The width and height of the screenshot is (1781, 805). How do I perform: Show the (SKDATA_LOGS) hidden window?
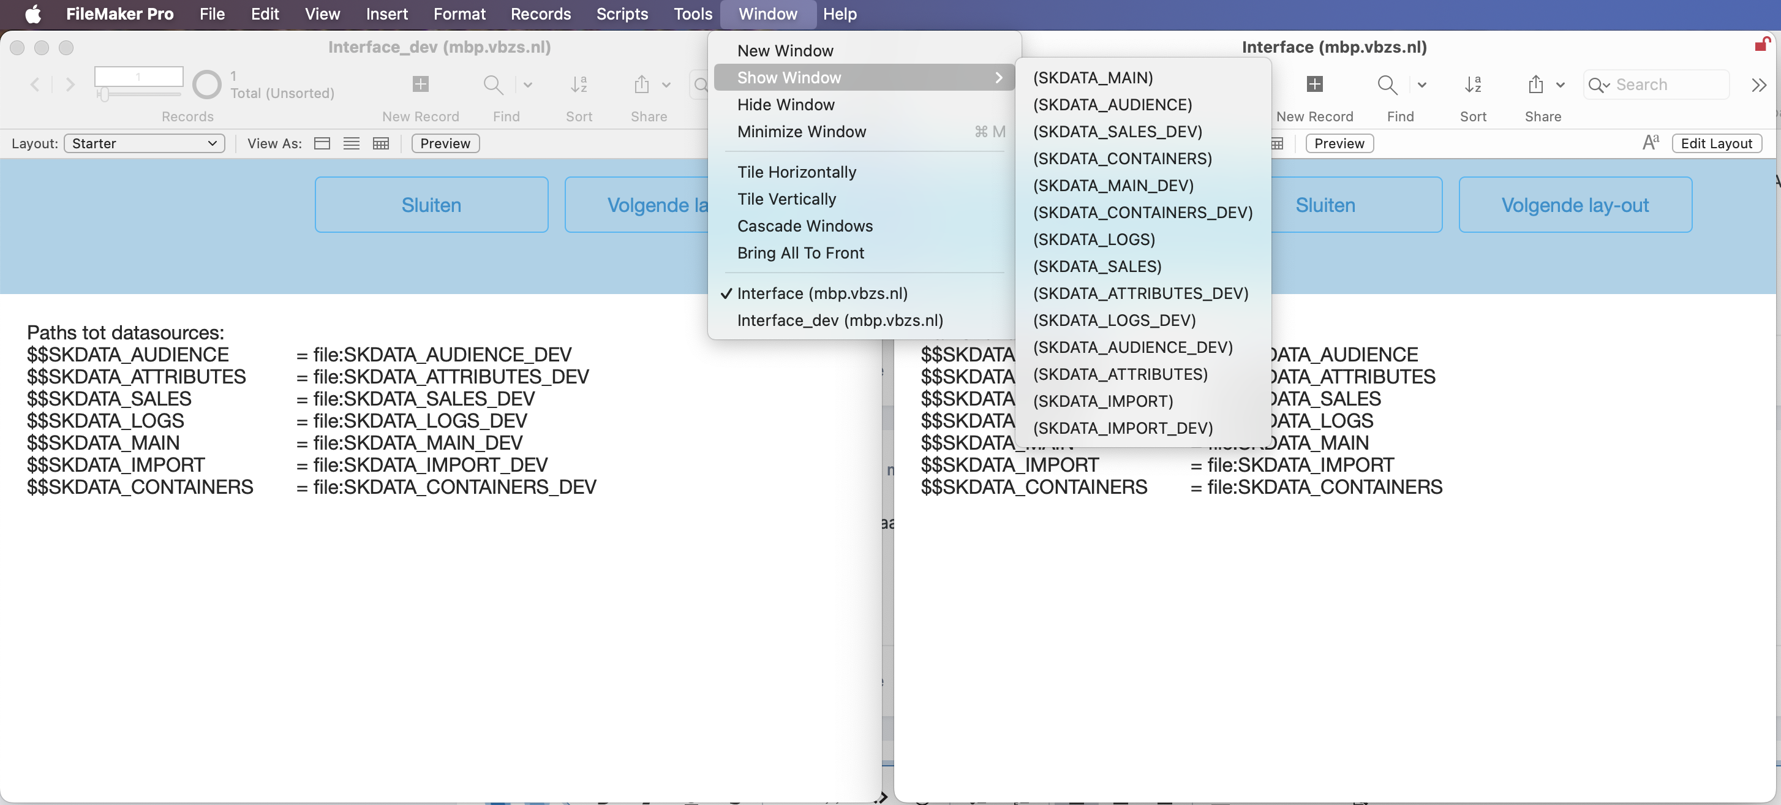coord(1094,240)
